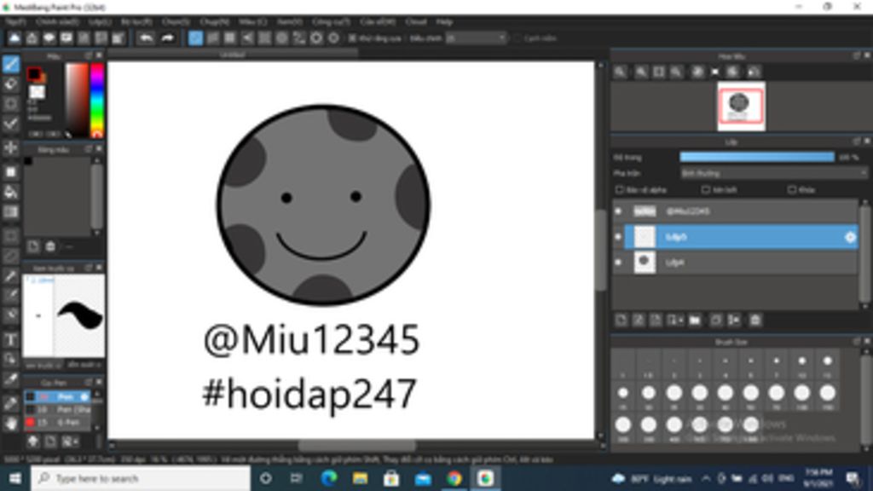Click the foreground color swatch
This screenshot has height=491, width=873.
[34, 73]
